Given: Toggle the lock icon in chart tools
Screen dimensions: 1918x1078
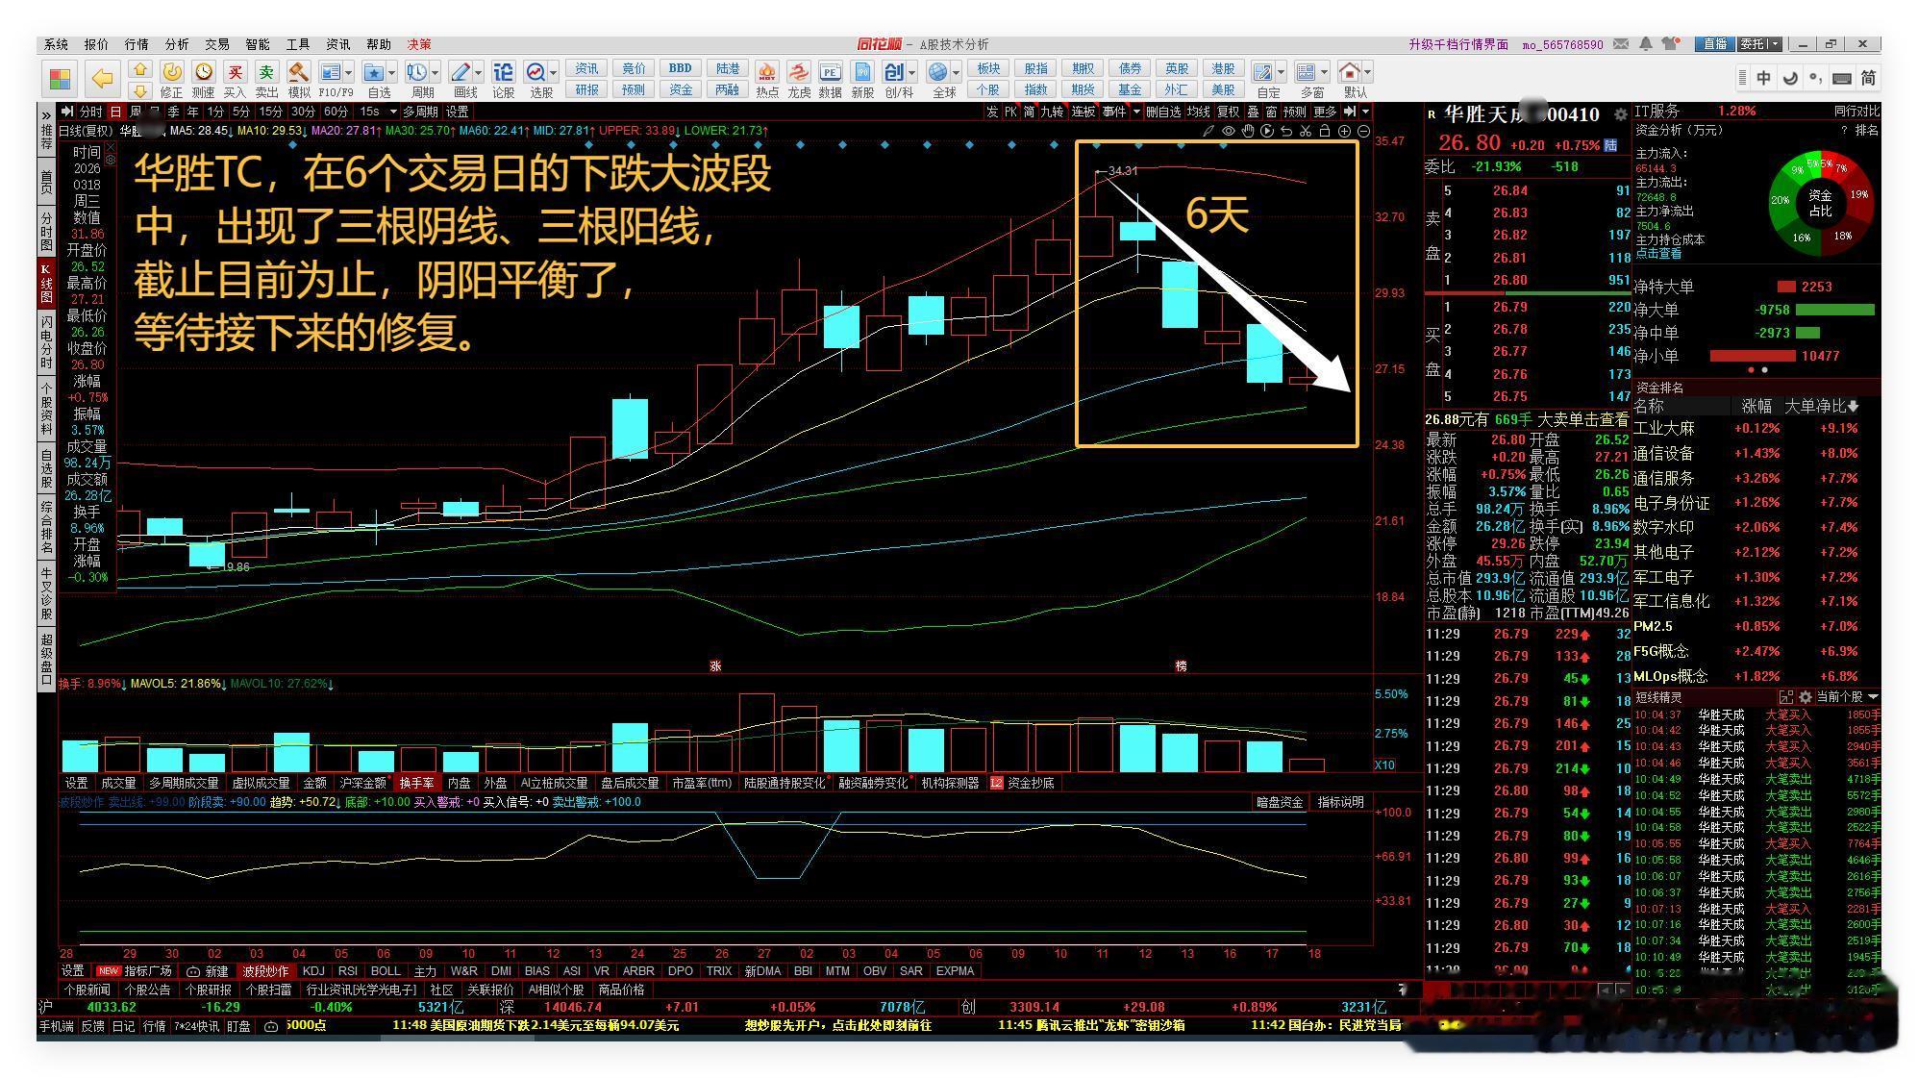Looking at the screenshot, I should click(x=1324, y=131).
